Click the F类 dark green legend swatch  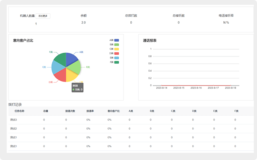coord(117,62)
